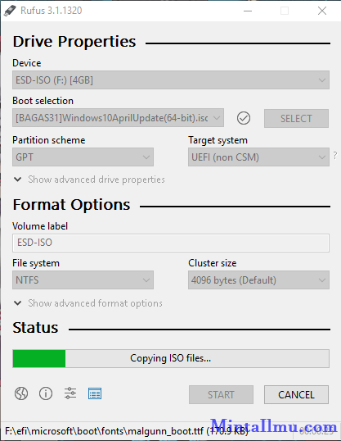Open the Boot selection ISO dropdown
This screenshot has width=341, height=441.
(118, 118)
